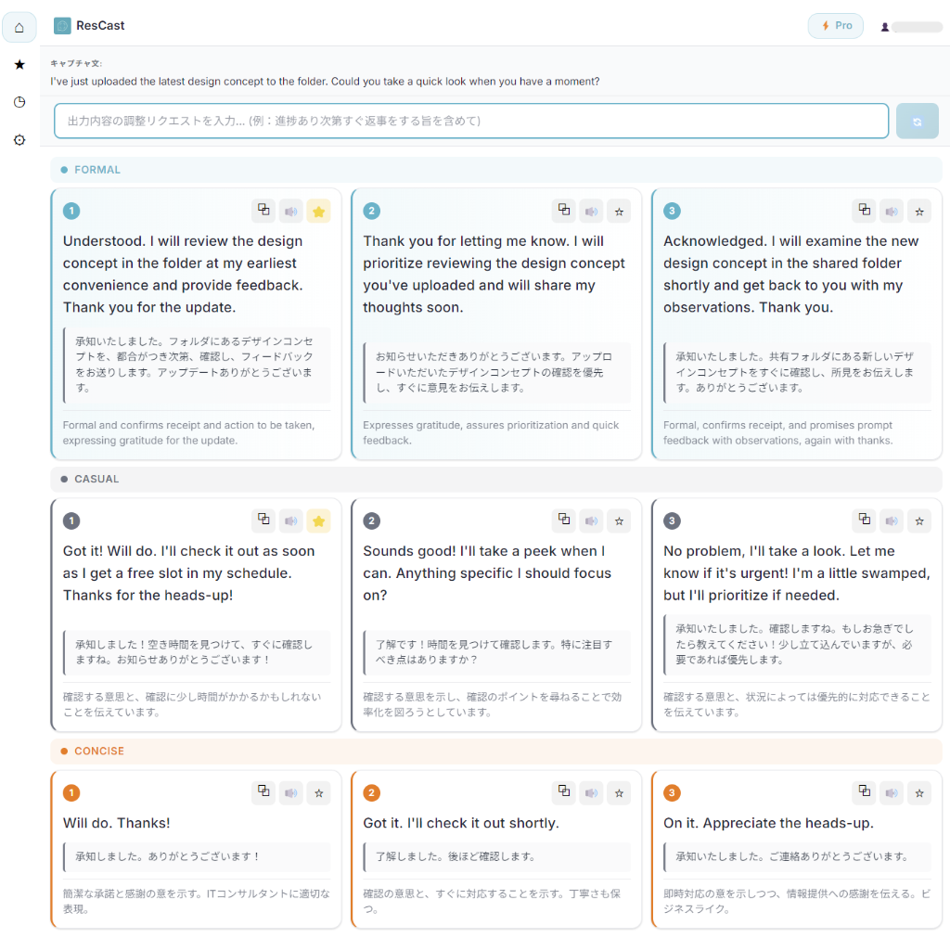The image size is (950, 938).
Task: Favorite the Concise response 3 star
Action: click(x=918, y=792)
